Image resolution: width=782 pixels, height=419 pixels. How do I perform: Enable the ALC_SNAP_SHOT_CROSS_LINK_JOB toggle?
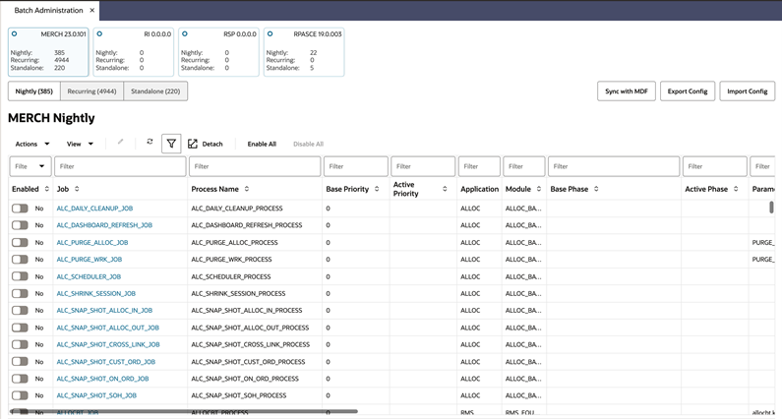[20, 344]
